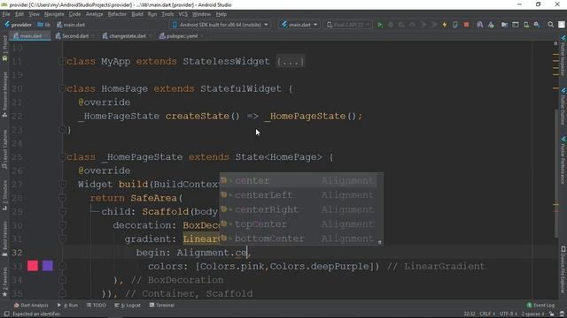This screenshot has height=318, width=567.
Task: Choose center suggestion in completion popup
Action: pos(298,180)
